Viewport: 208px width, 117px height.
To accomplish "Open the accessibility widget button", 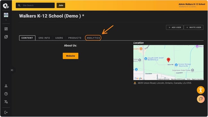I will pyautogui.click(x=201, y=90).
